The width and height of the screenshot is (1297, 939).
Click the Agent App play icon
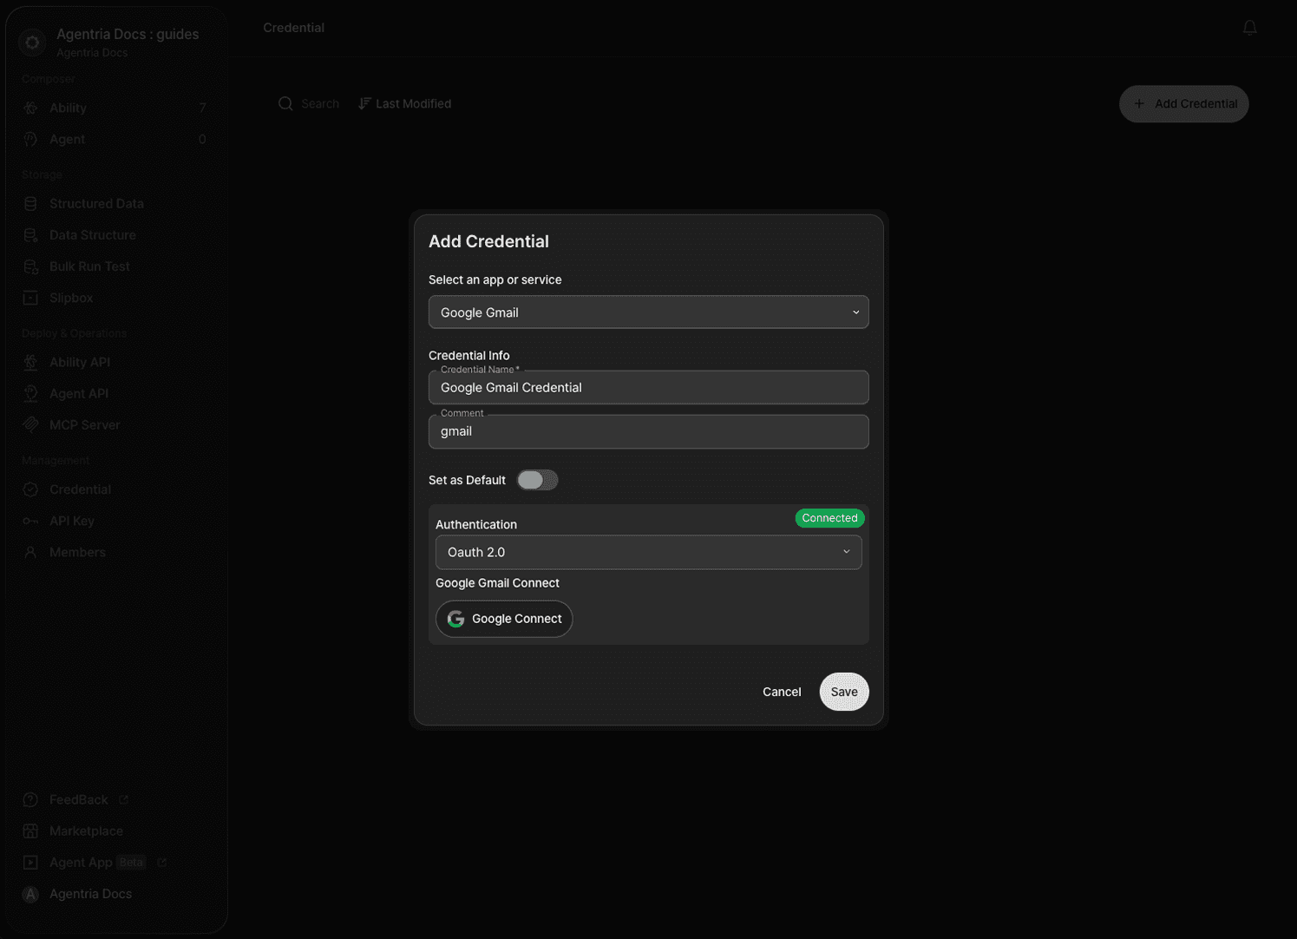pyautogui.click(x=30, y=862)
